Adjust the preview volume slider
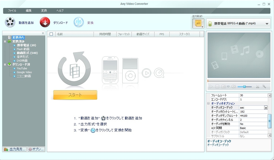This screenshot has height=160, width=274. (x=245, y=87)
